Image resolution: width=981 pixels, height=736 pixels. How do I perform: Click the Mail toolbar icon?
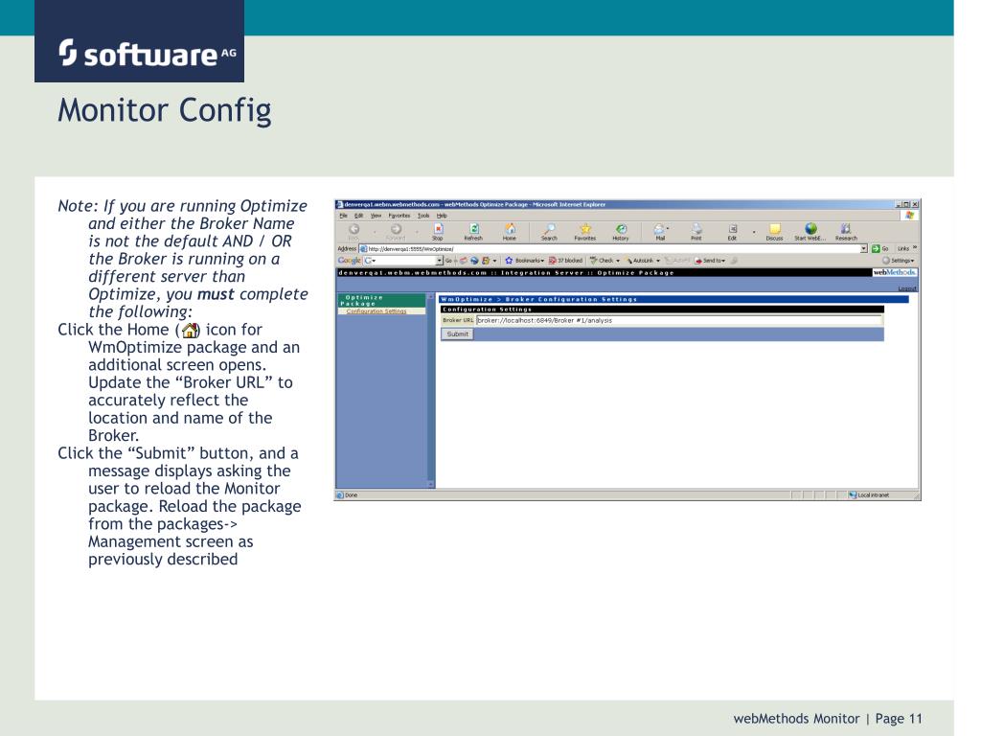coord(659,231)
